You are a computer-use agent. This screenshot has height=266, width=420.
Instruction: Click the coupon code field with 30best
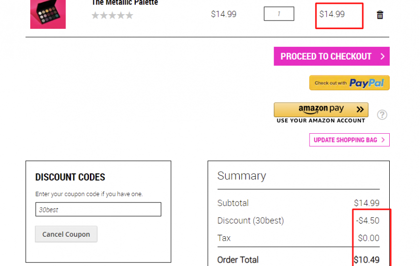click(x=98, y=209)
